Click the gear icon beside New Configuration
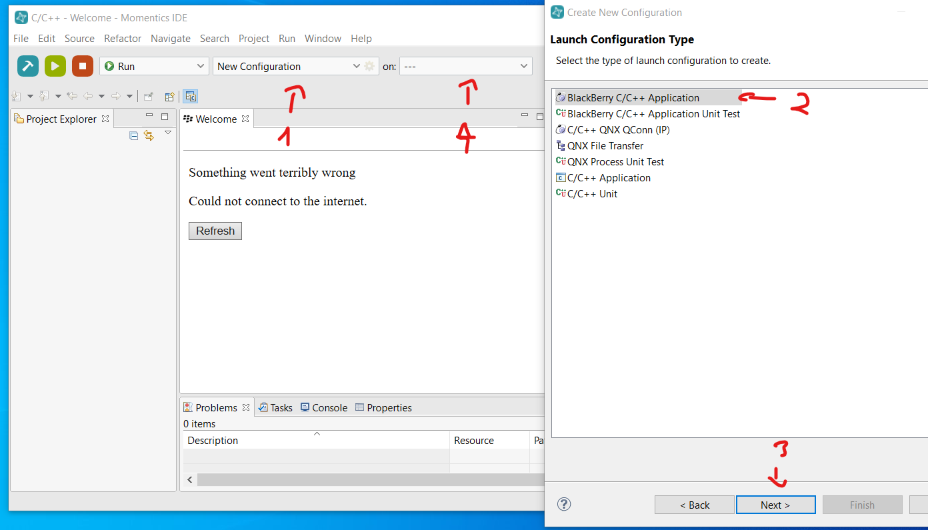This screenshot has height=530, width=928. point(369,66)
